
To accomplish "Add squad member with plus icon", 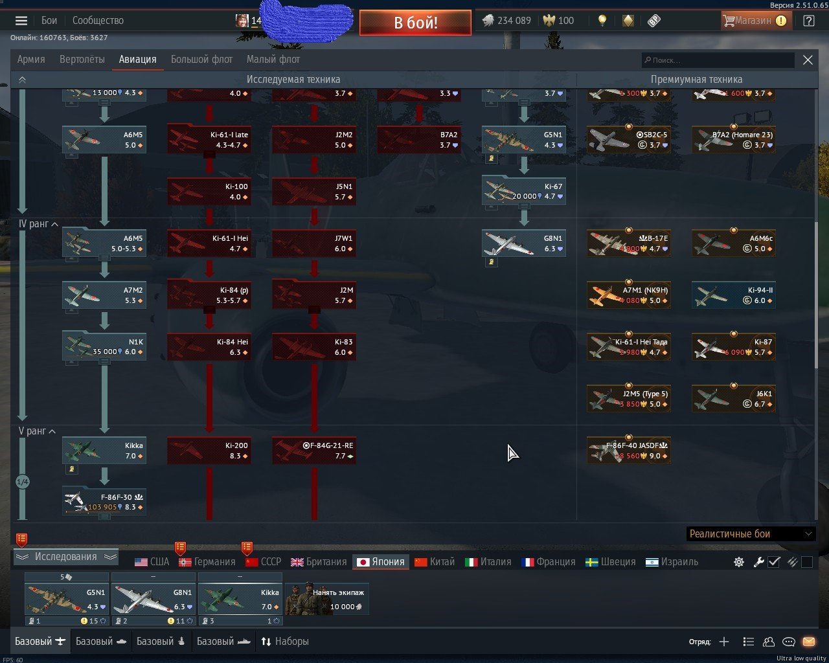I will pos(724,642).
